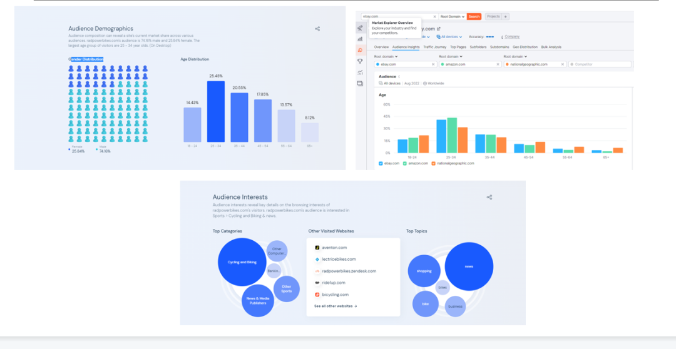Image resolution: width=676 pixels, height=349 pixels.
Task: Click into the empty Competitor input field
Action: pos(600,64)
